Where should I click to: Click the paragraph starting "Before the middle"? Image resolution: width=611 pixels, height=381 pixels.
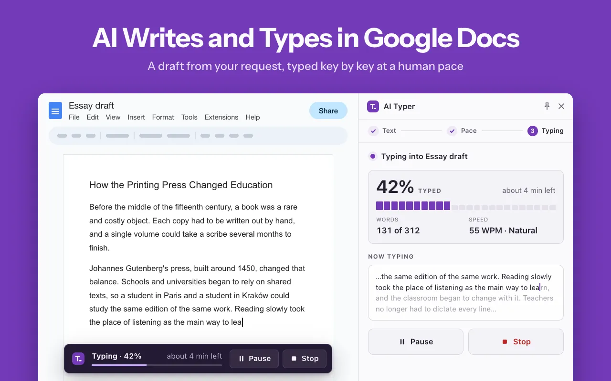pos(193,227)
